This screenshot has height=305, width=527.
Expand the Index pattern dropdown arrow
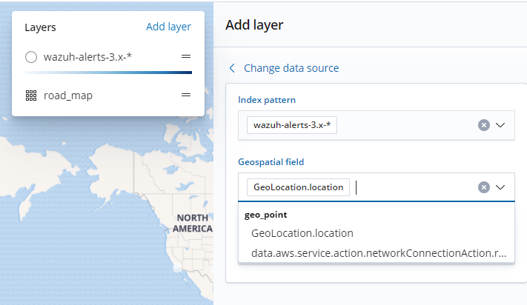500,125
